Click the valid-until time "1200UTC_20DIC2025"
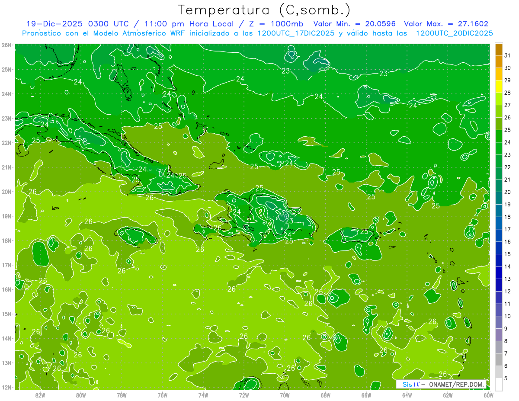The width and height of the screenshot is (519, 401). tap(454, 33)
